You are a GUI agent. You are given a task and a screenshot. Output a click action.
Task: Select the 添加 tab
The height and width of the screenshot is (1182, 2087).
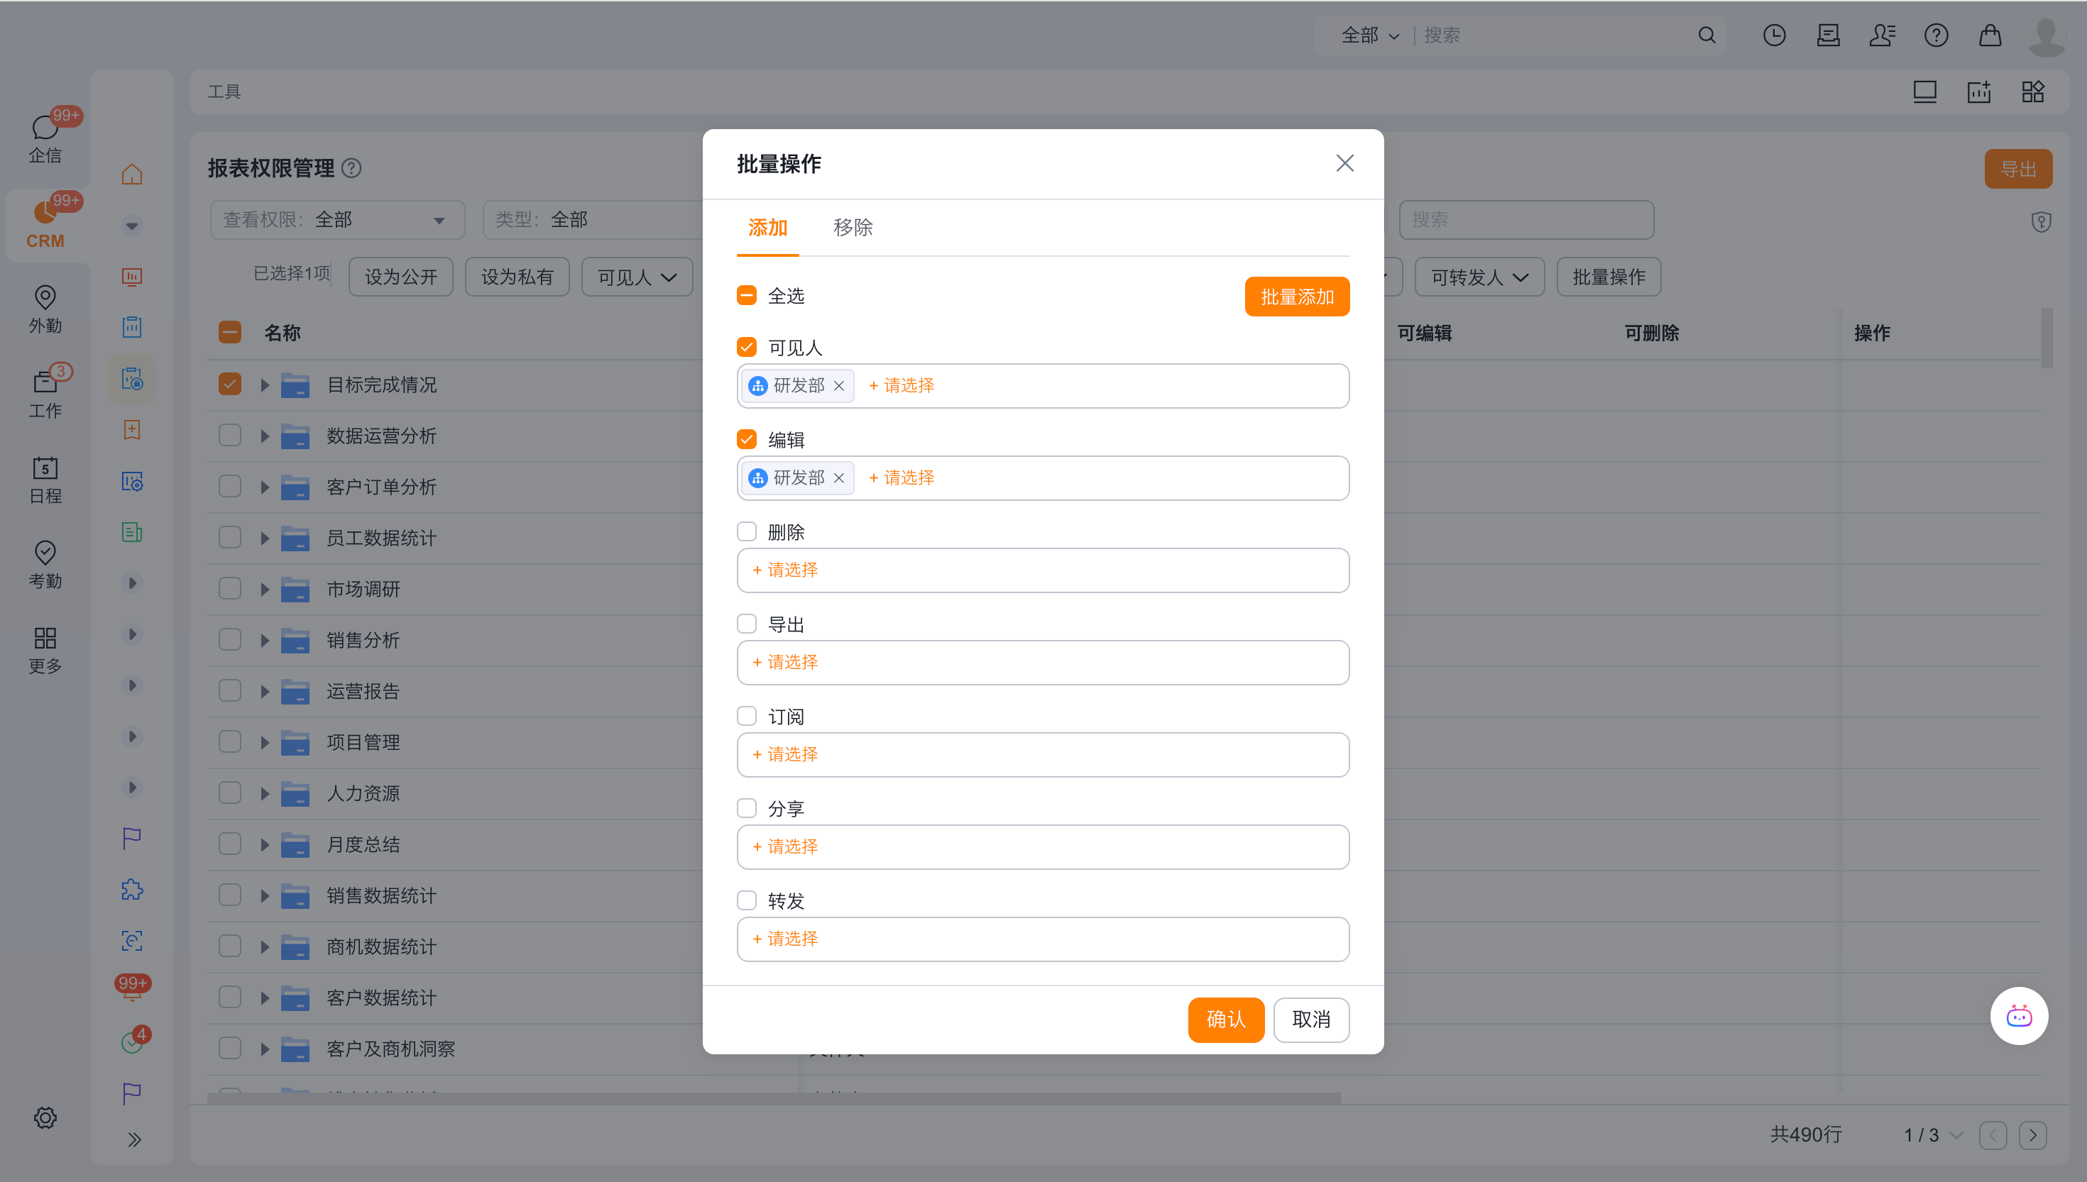tap(767, 227)
